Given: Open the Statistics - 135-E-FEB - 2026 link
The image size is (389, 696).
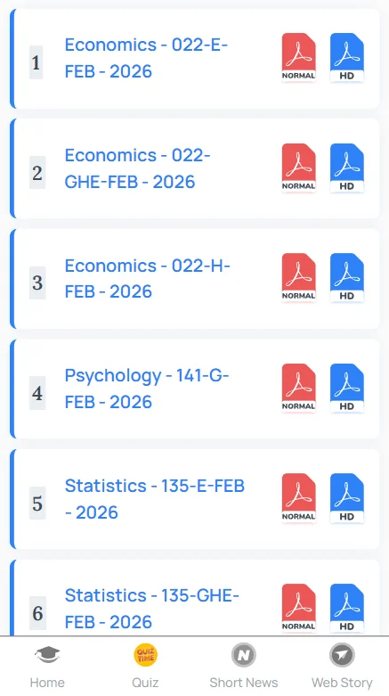Looking at the screenshot, I should coord(155,499).
